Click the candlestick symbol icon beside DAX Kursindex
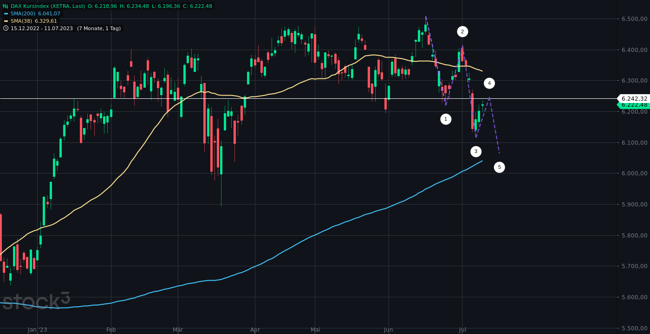Viewport: 650px width, 334px height. 5,6
